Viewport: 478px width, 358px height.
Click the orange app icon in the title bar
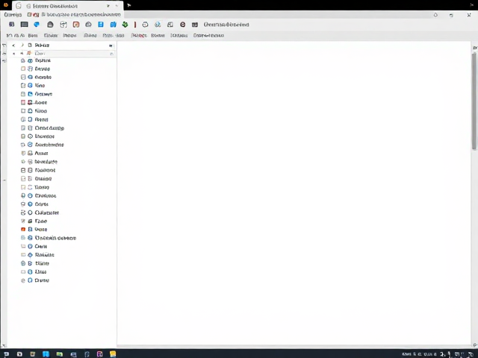click(x=5, y=5)
